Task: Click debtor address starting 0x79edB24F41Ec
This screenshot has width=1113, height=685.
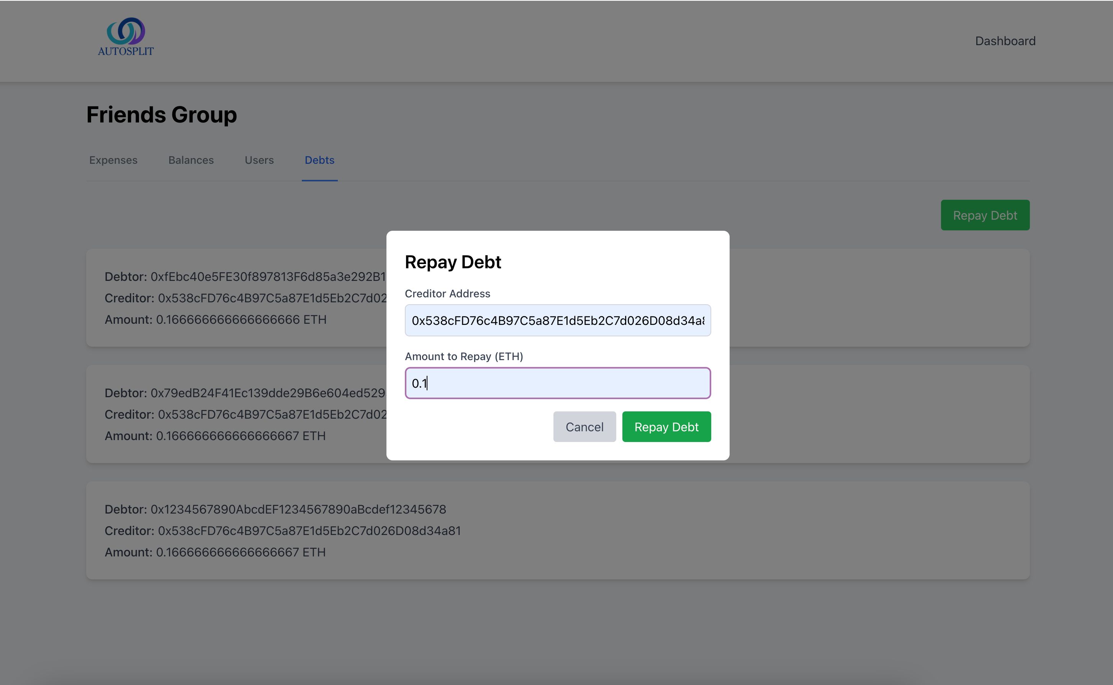Action: click(268, 393)
